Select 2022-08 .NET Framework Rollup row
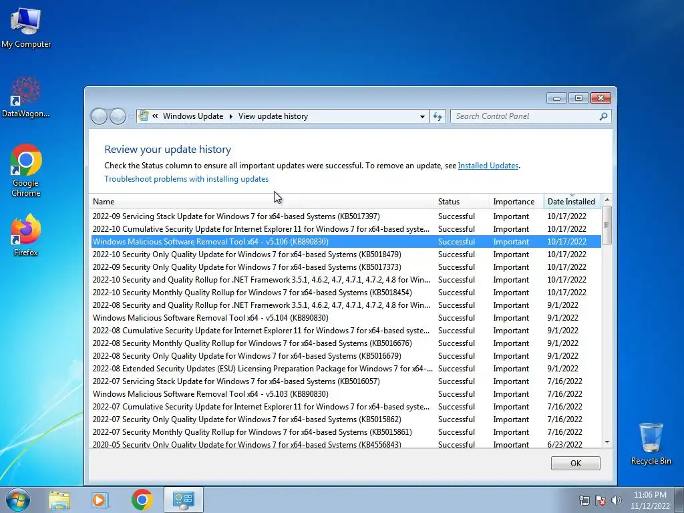This screenshot has height=513, width=684. (346, 305)
